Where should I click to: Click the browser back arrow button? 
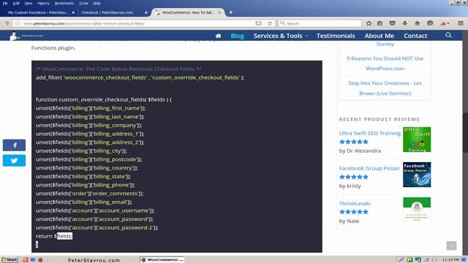click(x=7, y=23)
